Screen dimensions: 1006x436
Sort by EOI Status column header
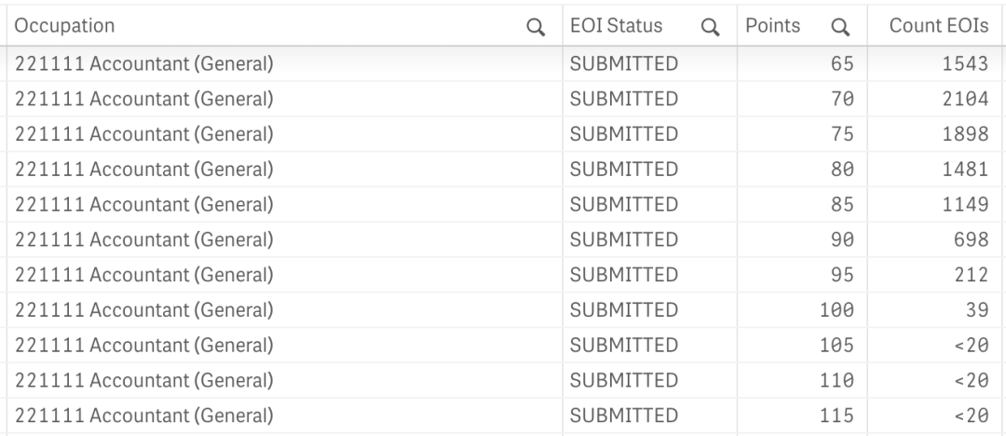click(616, 26)
